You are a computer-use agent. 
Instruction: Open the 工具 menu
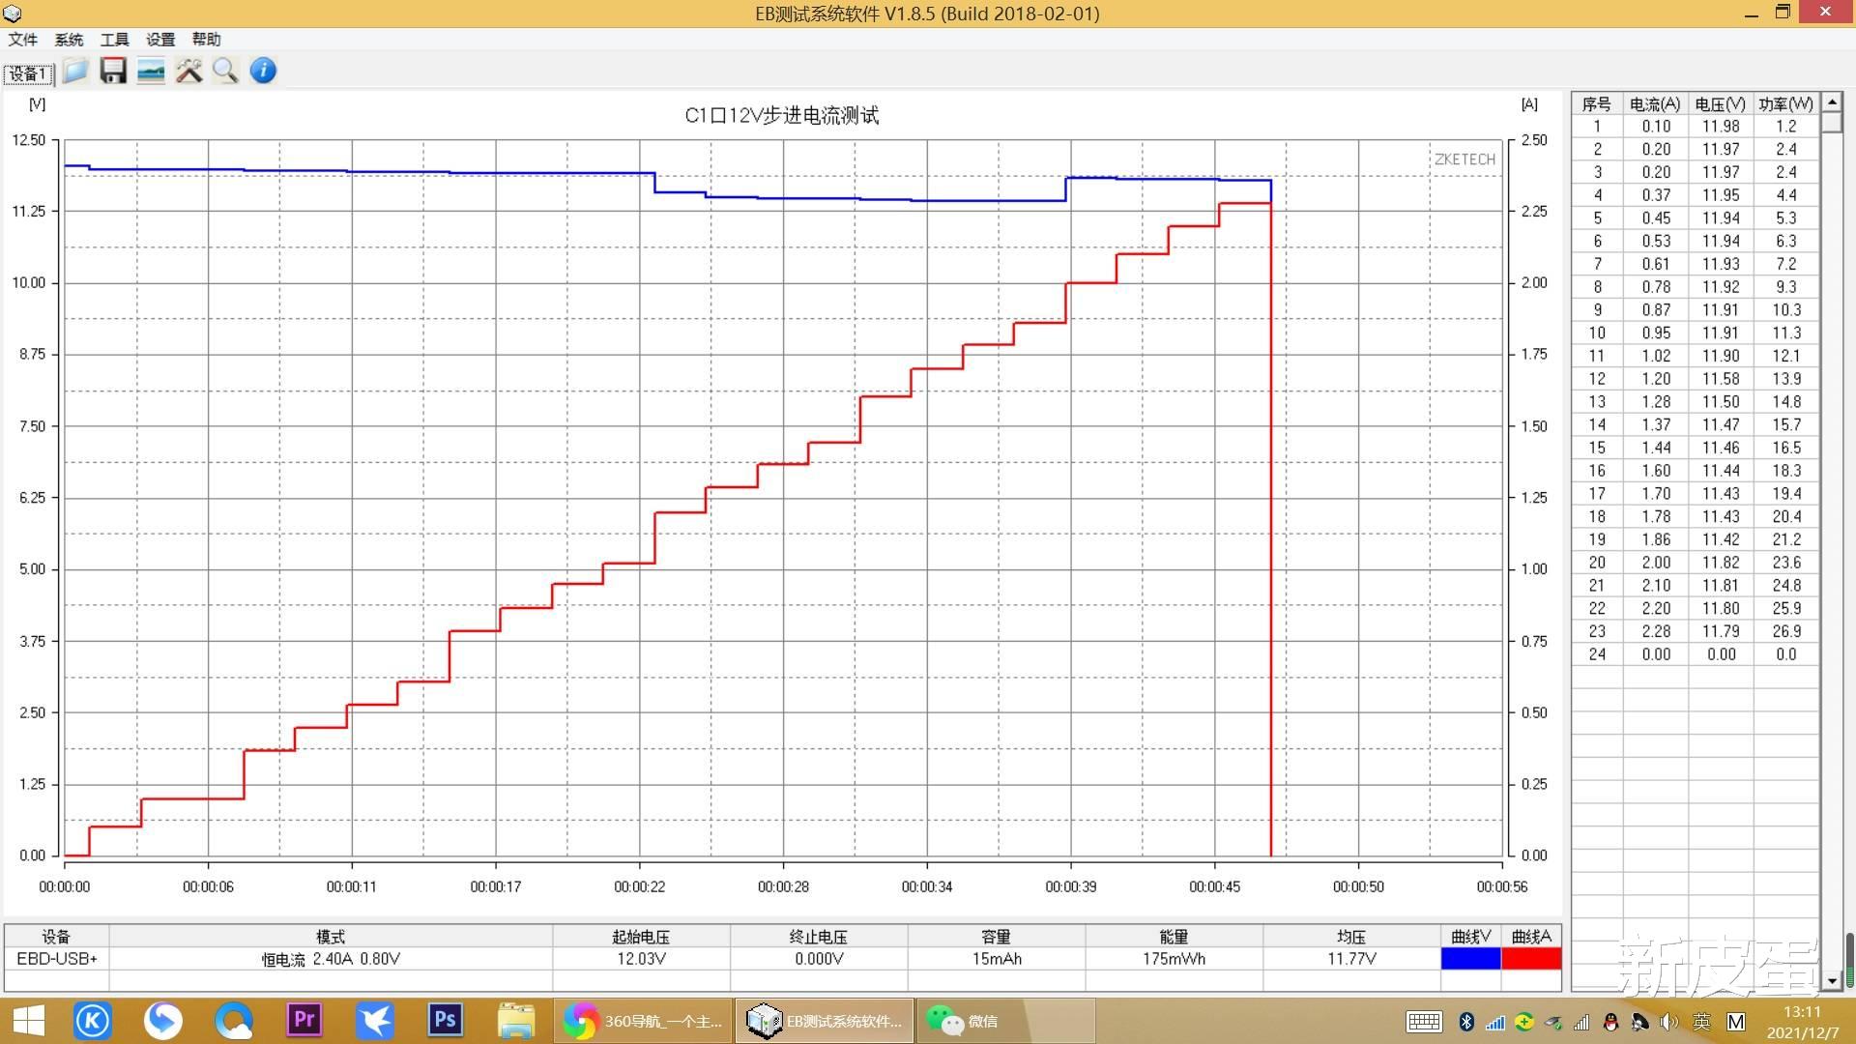pyautogui.click(x=114, y=40)
